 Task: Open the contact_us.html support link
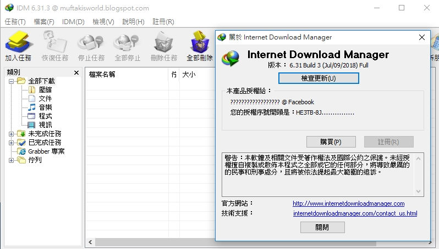[355, 213]
